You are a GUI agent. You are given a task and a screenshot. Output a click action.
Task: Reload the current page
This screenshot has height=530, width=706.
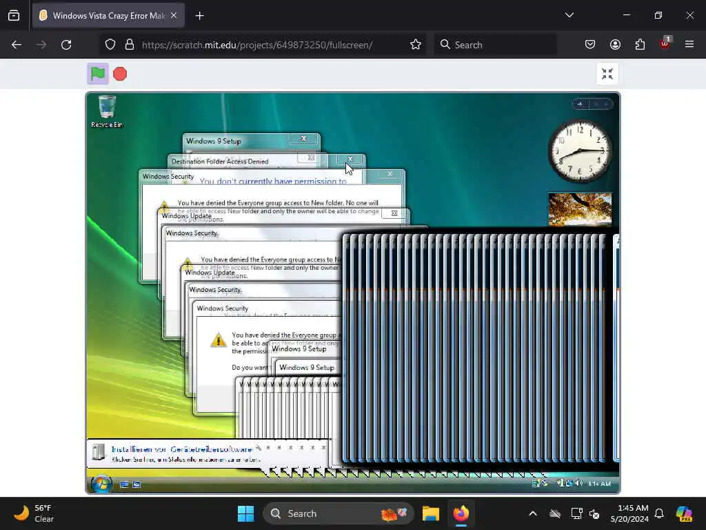coord(66,45)
